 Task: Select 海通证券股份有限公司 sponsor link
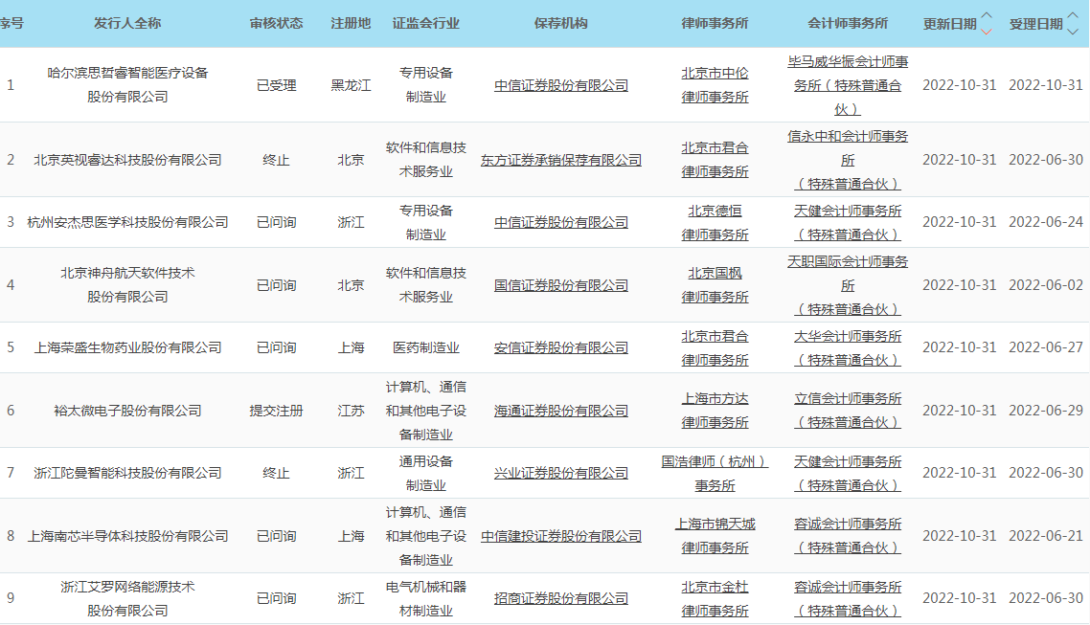[561, 411]
